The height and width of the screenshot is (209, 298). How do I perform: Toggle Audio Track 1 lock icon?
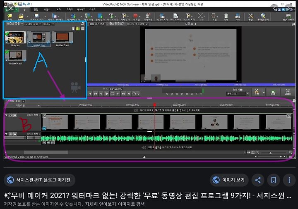(x=15, y=134)
